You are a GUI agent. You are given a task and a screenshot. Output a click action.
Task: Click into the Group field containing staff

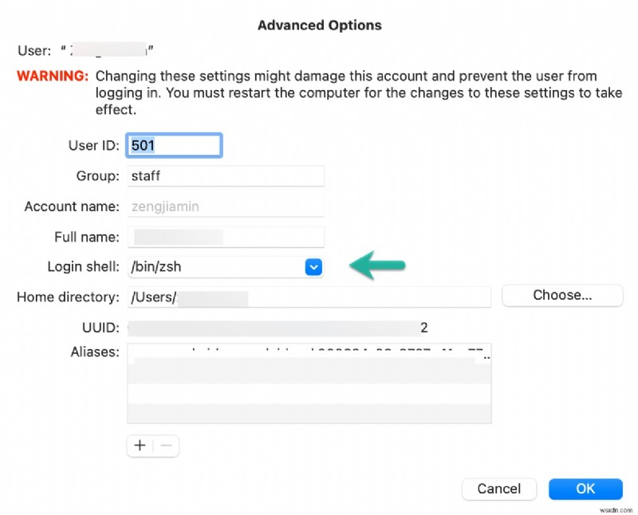pyautogui.click(x=225, y=175)
